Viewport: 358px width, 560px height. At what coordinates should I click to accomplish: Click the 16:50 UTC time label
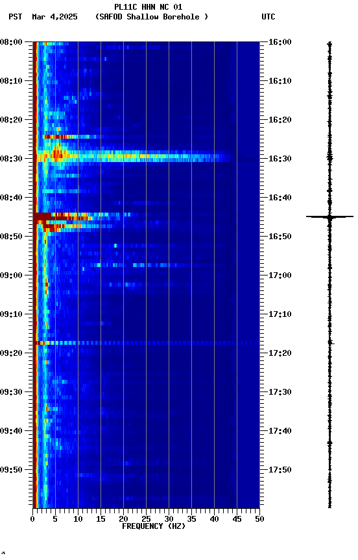tap(280, 237)
